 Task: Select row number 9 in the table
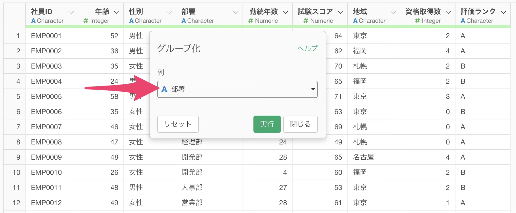[18, 157]
